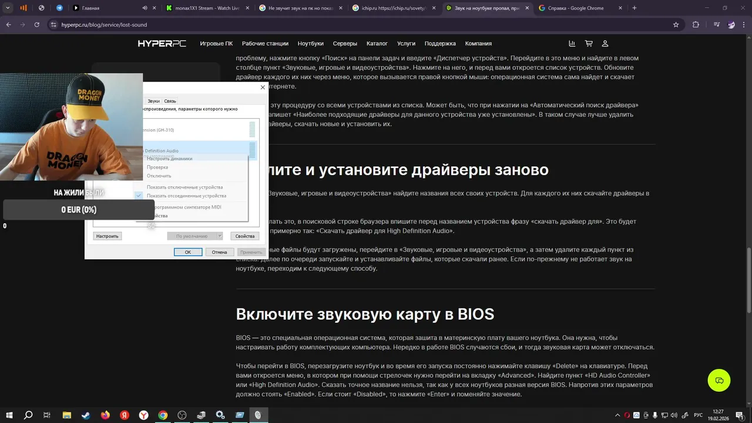Open 'Игровые ПК' menu
The height and width of the screenshot is (423, 752).
pos(216,43)
